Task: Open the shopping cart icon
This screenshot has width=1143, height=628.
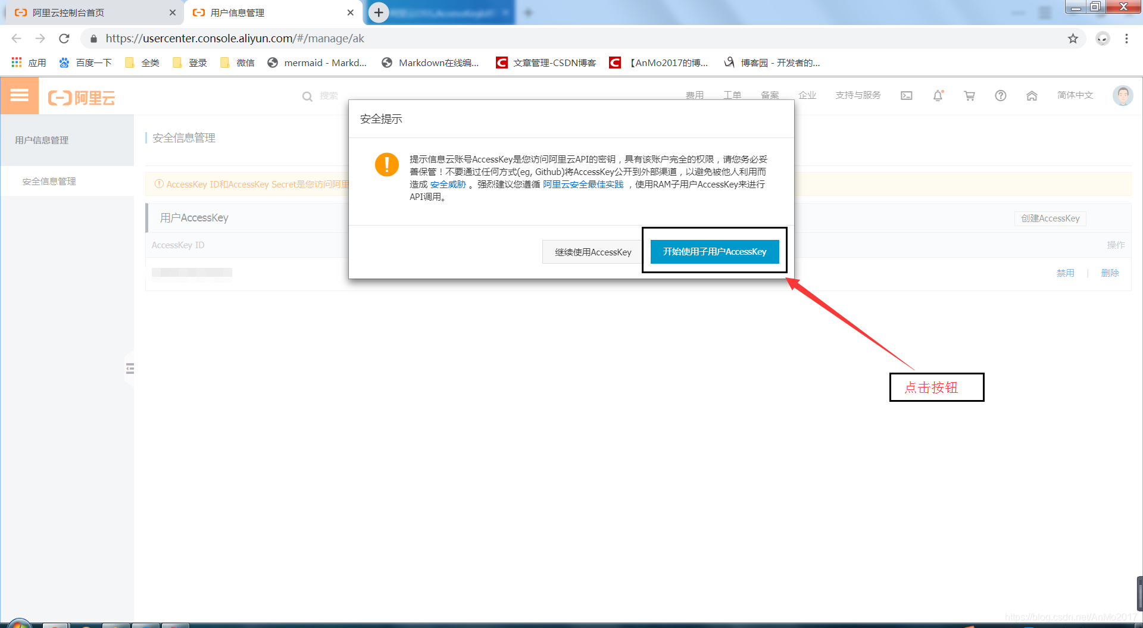Action: tap(969, 95)
